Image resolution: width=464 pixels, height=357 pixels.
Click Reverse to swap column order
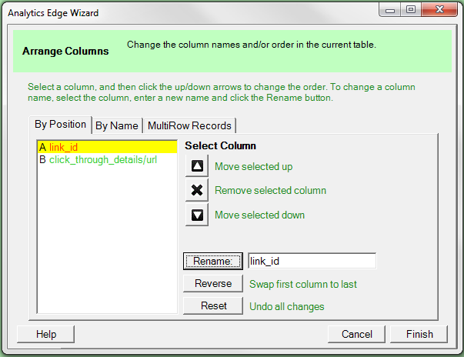pos(213,284)
